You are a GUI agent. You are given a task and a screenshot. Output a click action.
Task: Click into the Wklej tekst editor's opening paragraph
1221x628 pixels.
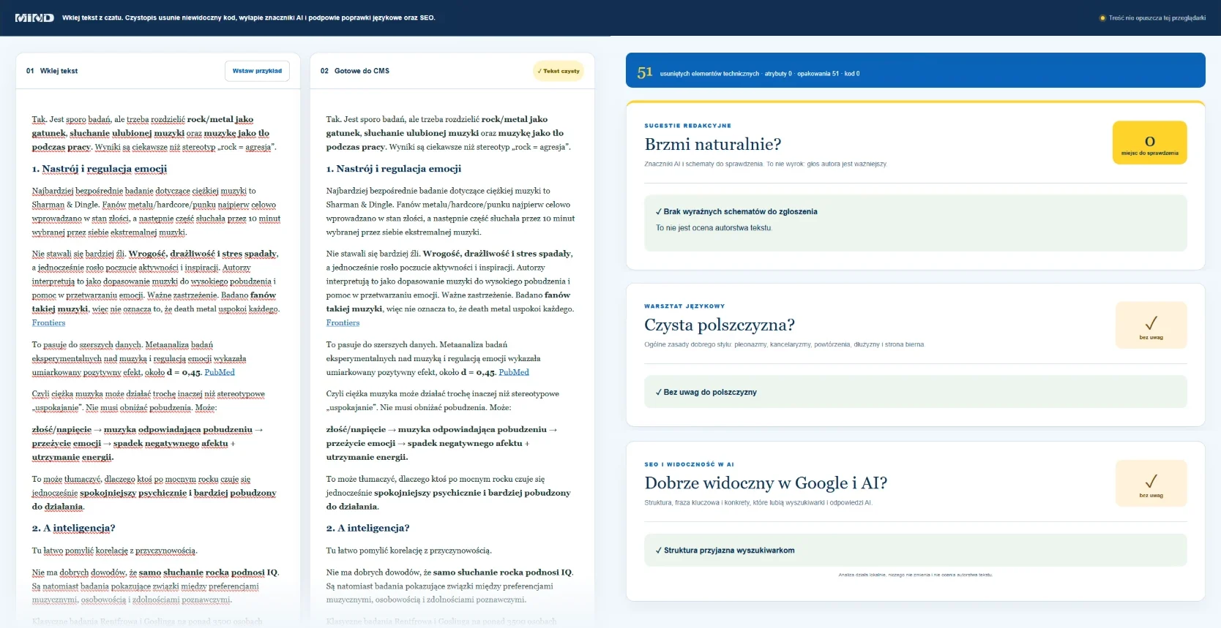pyautogui.click(x=155, y=133)
